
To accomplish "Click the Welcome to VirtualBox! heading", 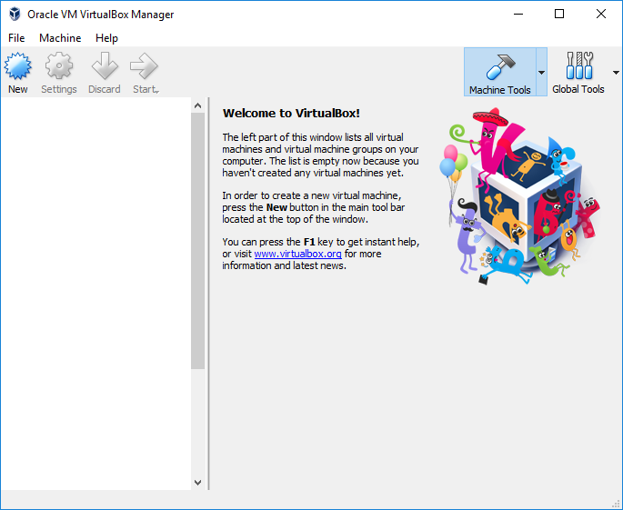I will pos(291,114).
